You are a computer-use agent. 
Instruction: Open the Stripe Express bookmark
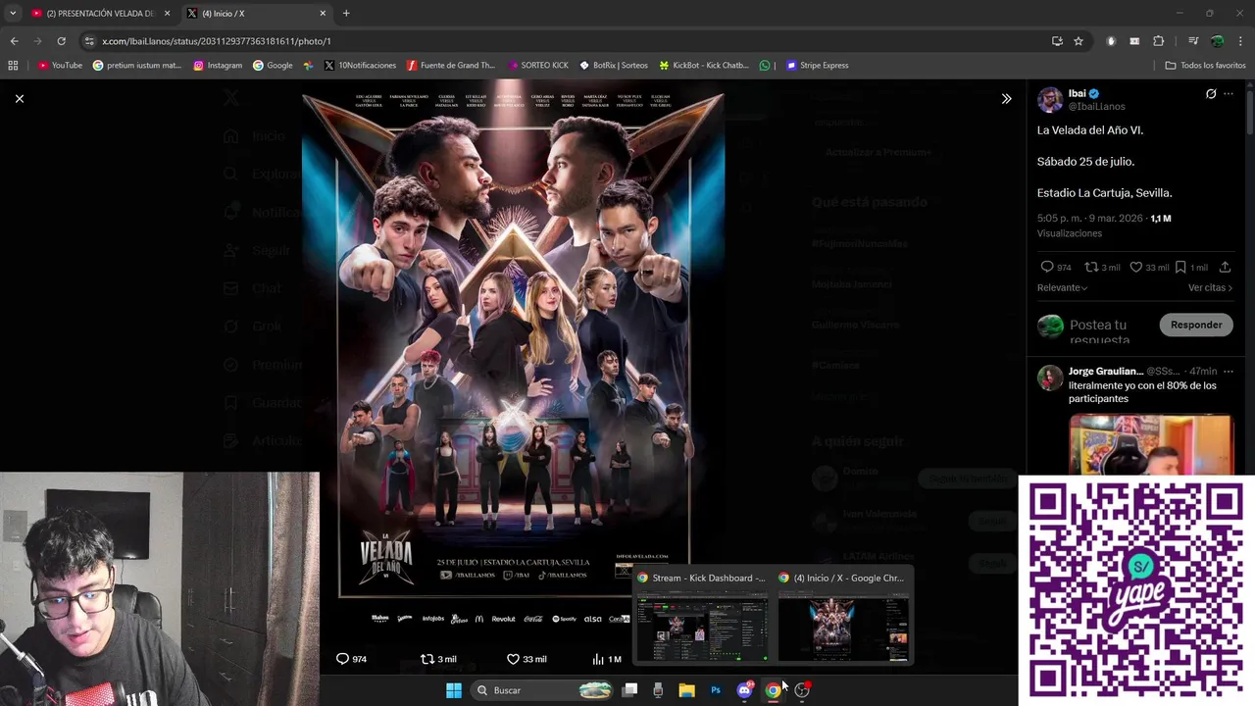818,66
